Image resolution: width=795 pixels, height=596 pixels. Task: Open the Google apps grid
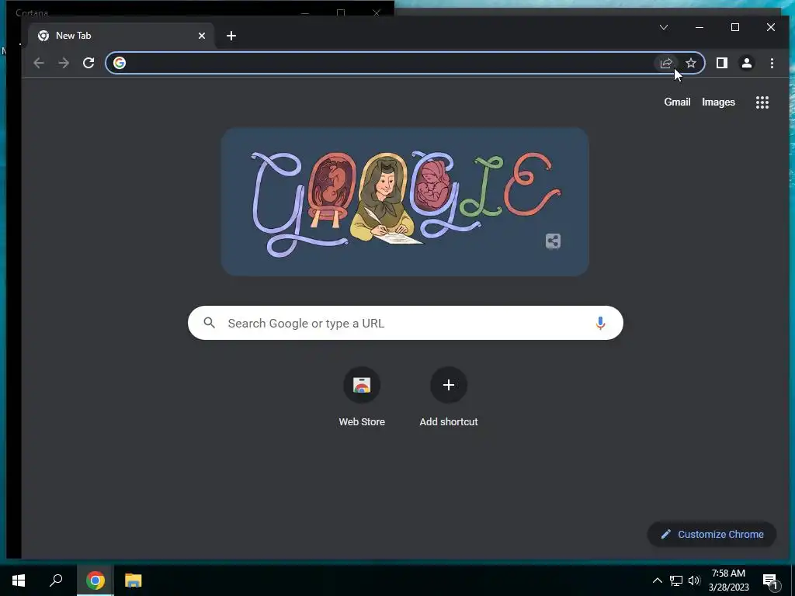point(762,102)
